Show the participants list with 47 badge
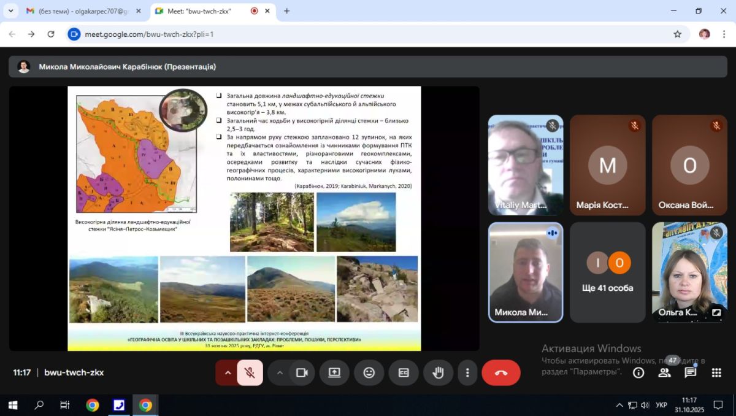 coord(664,372)
